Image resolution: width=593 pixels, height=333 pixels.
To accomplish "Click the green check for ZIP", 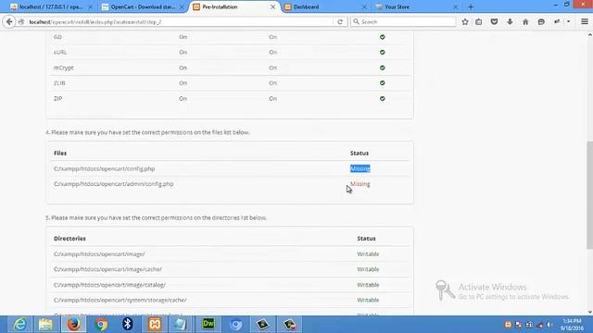I will 383,98.
